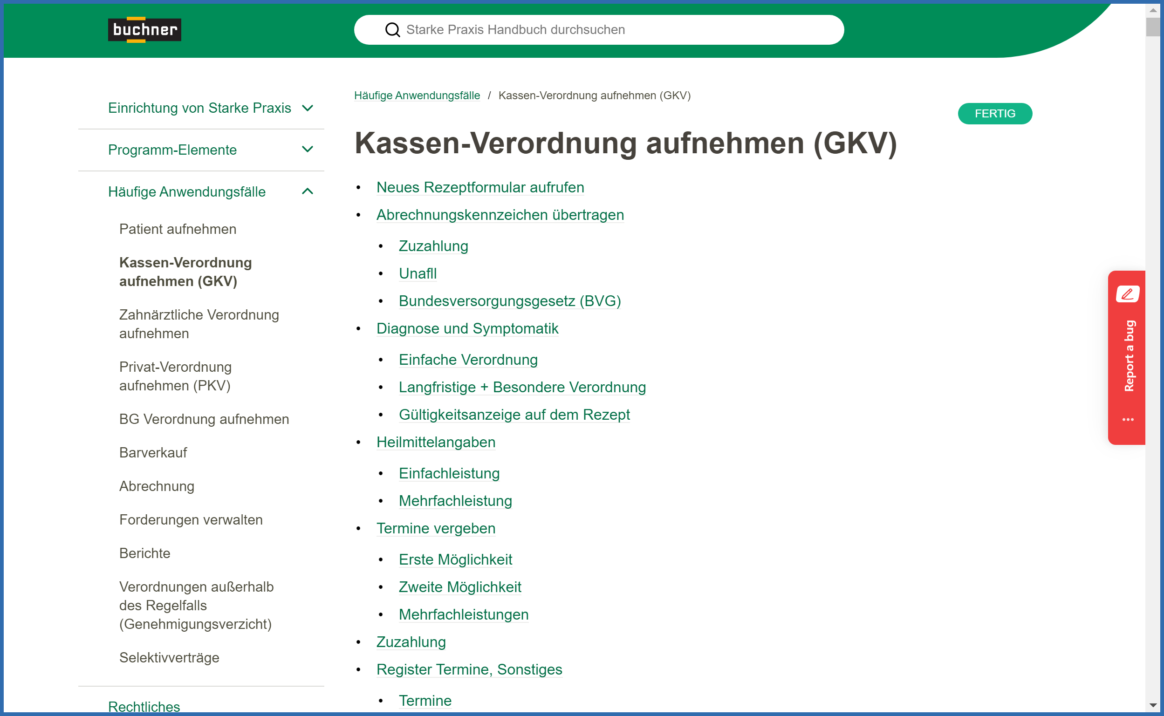Click Häufige Anwendungsfälle breadcrumb link

coord(417,95)
